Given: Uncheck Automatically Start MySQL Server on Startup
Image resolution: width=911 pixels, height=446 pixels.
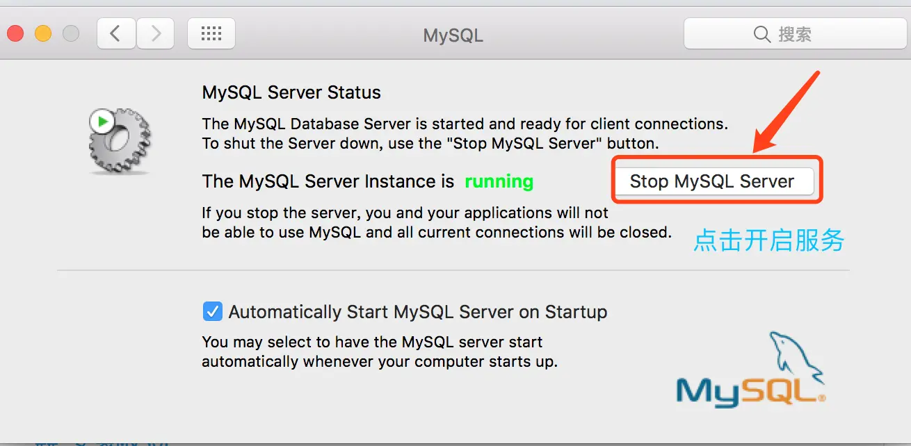Looking at the screenshot, I should coord(212,311).
